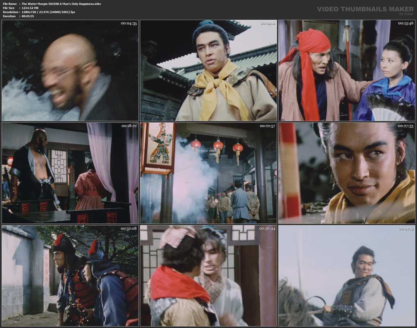This screenshot has height=328, width=417.
Task: Click the 00:18:22 timestamp overlay
Action: pos(129,126)
